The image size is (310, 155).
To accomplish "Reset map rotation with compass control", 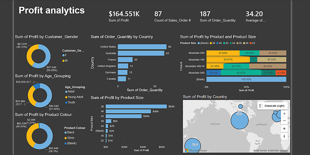I will 284,136.
